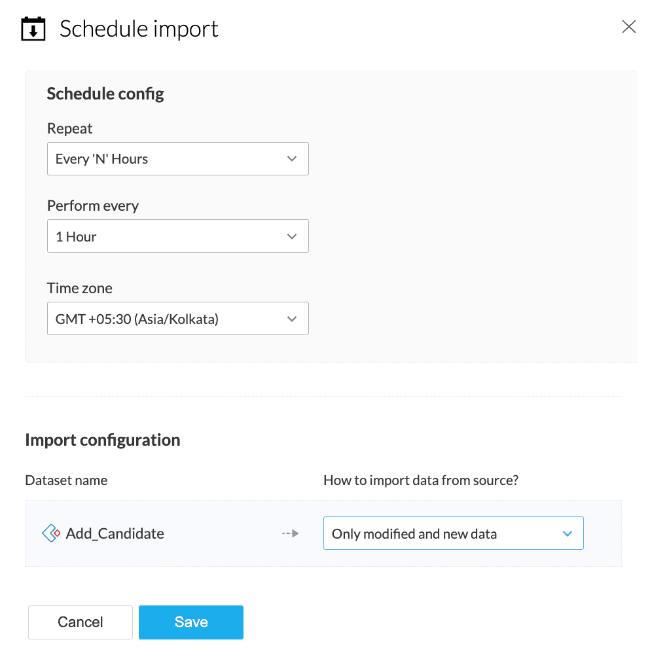This screenshot has width=648, height=665.
Task: Click the "Schedule import" dialog title
Action: pos(139,29)
